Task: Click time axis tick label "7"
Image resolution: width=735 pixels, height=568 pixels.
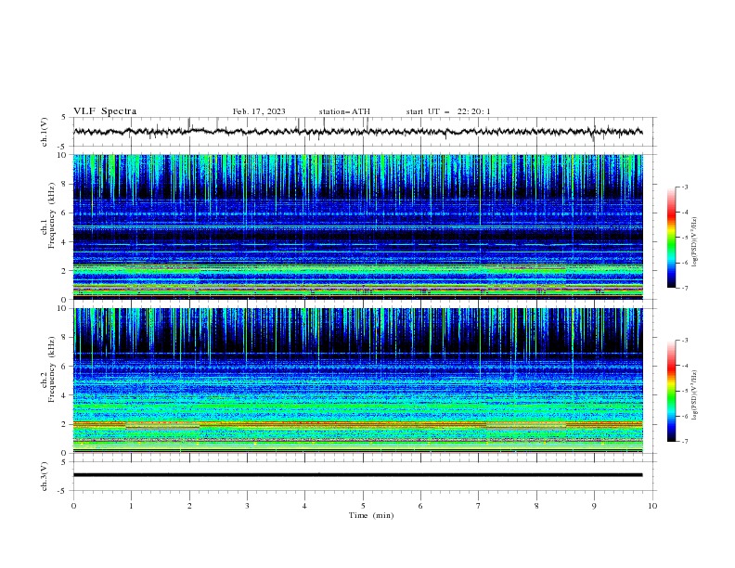Action: click(478, 506)
